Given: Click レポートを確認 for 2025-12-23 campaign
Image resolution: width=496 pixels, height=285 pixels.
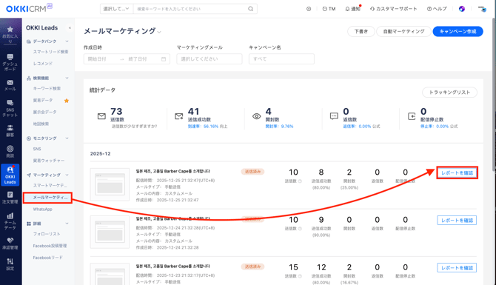Looking at the screenshot, I should pos(457,267).
